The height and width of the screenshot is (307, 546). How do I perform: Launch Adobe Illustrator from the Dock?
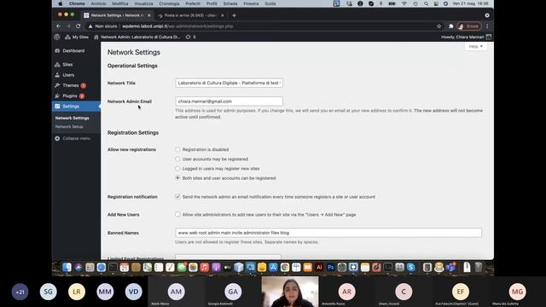[319, 267]
